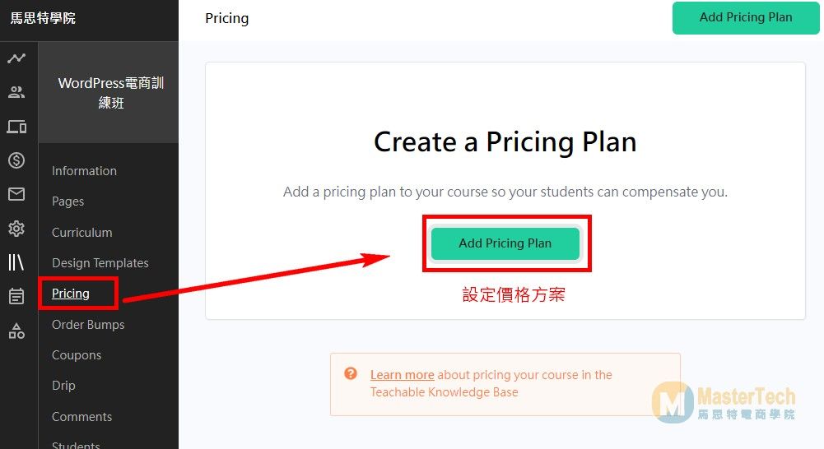Click the center Add Pricing Plan button

pos(505,243)
